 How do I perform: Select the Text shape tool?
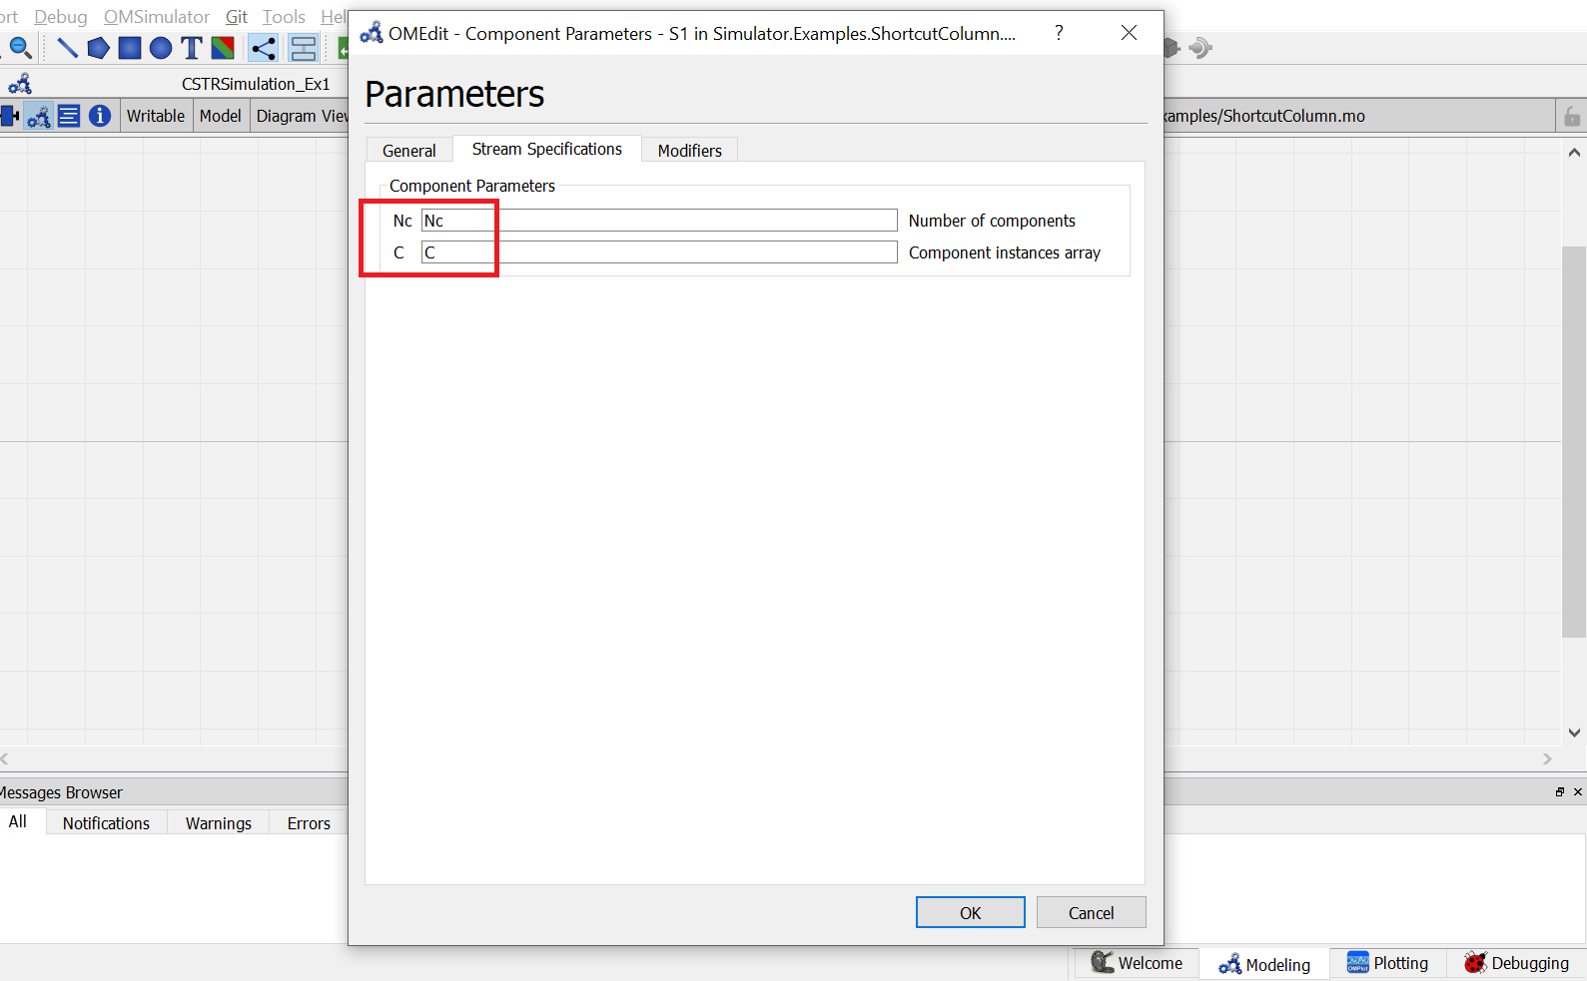(x=192, y=47)
